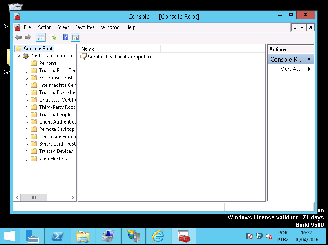Collapse the Certificates (Local Computer) tree node
The width and height of the screenshot is (328, 245).
coord(19,56)
